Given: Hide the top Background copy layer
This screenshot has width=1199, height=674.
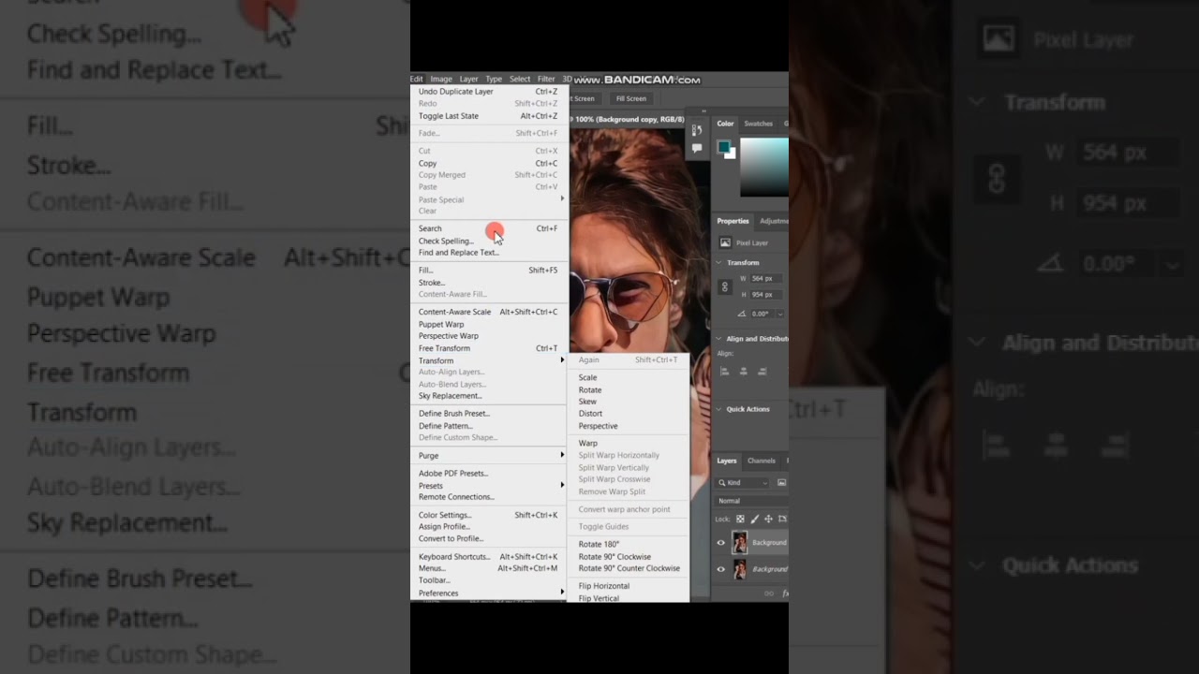Looking at the screenshot, I should pyautogui.click(x=721, y=542).
